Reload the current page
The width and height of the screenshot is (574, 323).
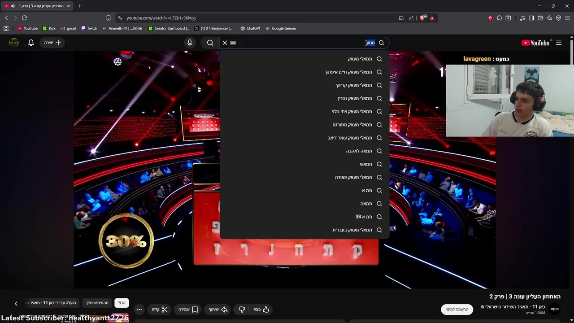pos(24,18)
